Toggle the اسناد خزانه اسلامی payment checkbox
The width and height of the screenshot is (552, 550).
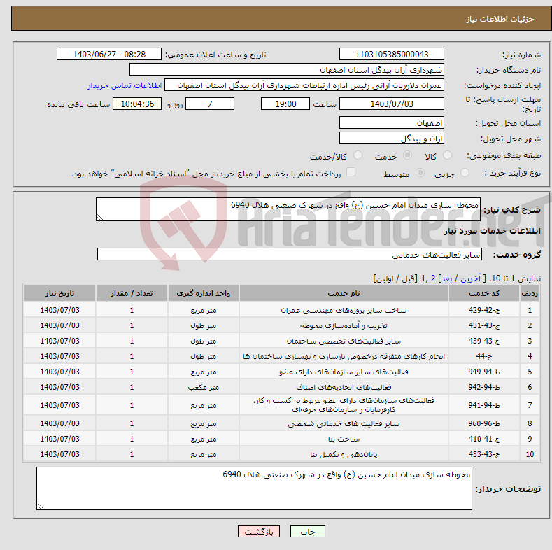351,172
